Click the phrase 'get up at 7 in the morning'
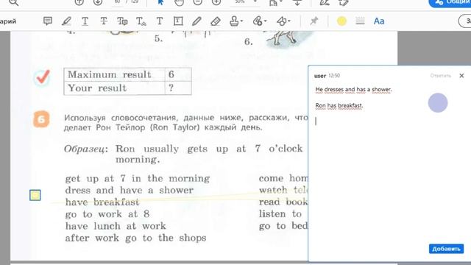Viewport: 471px width, 265px height. click(x=138, y=178)
